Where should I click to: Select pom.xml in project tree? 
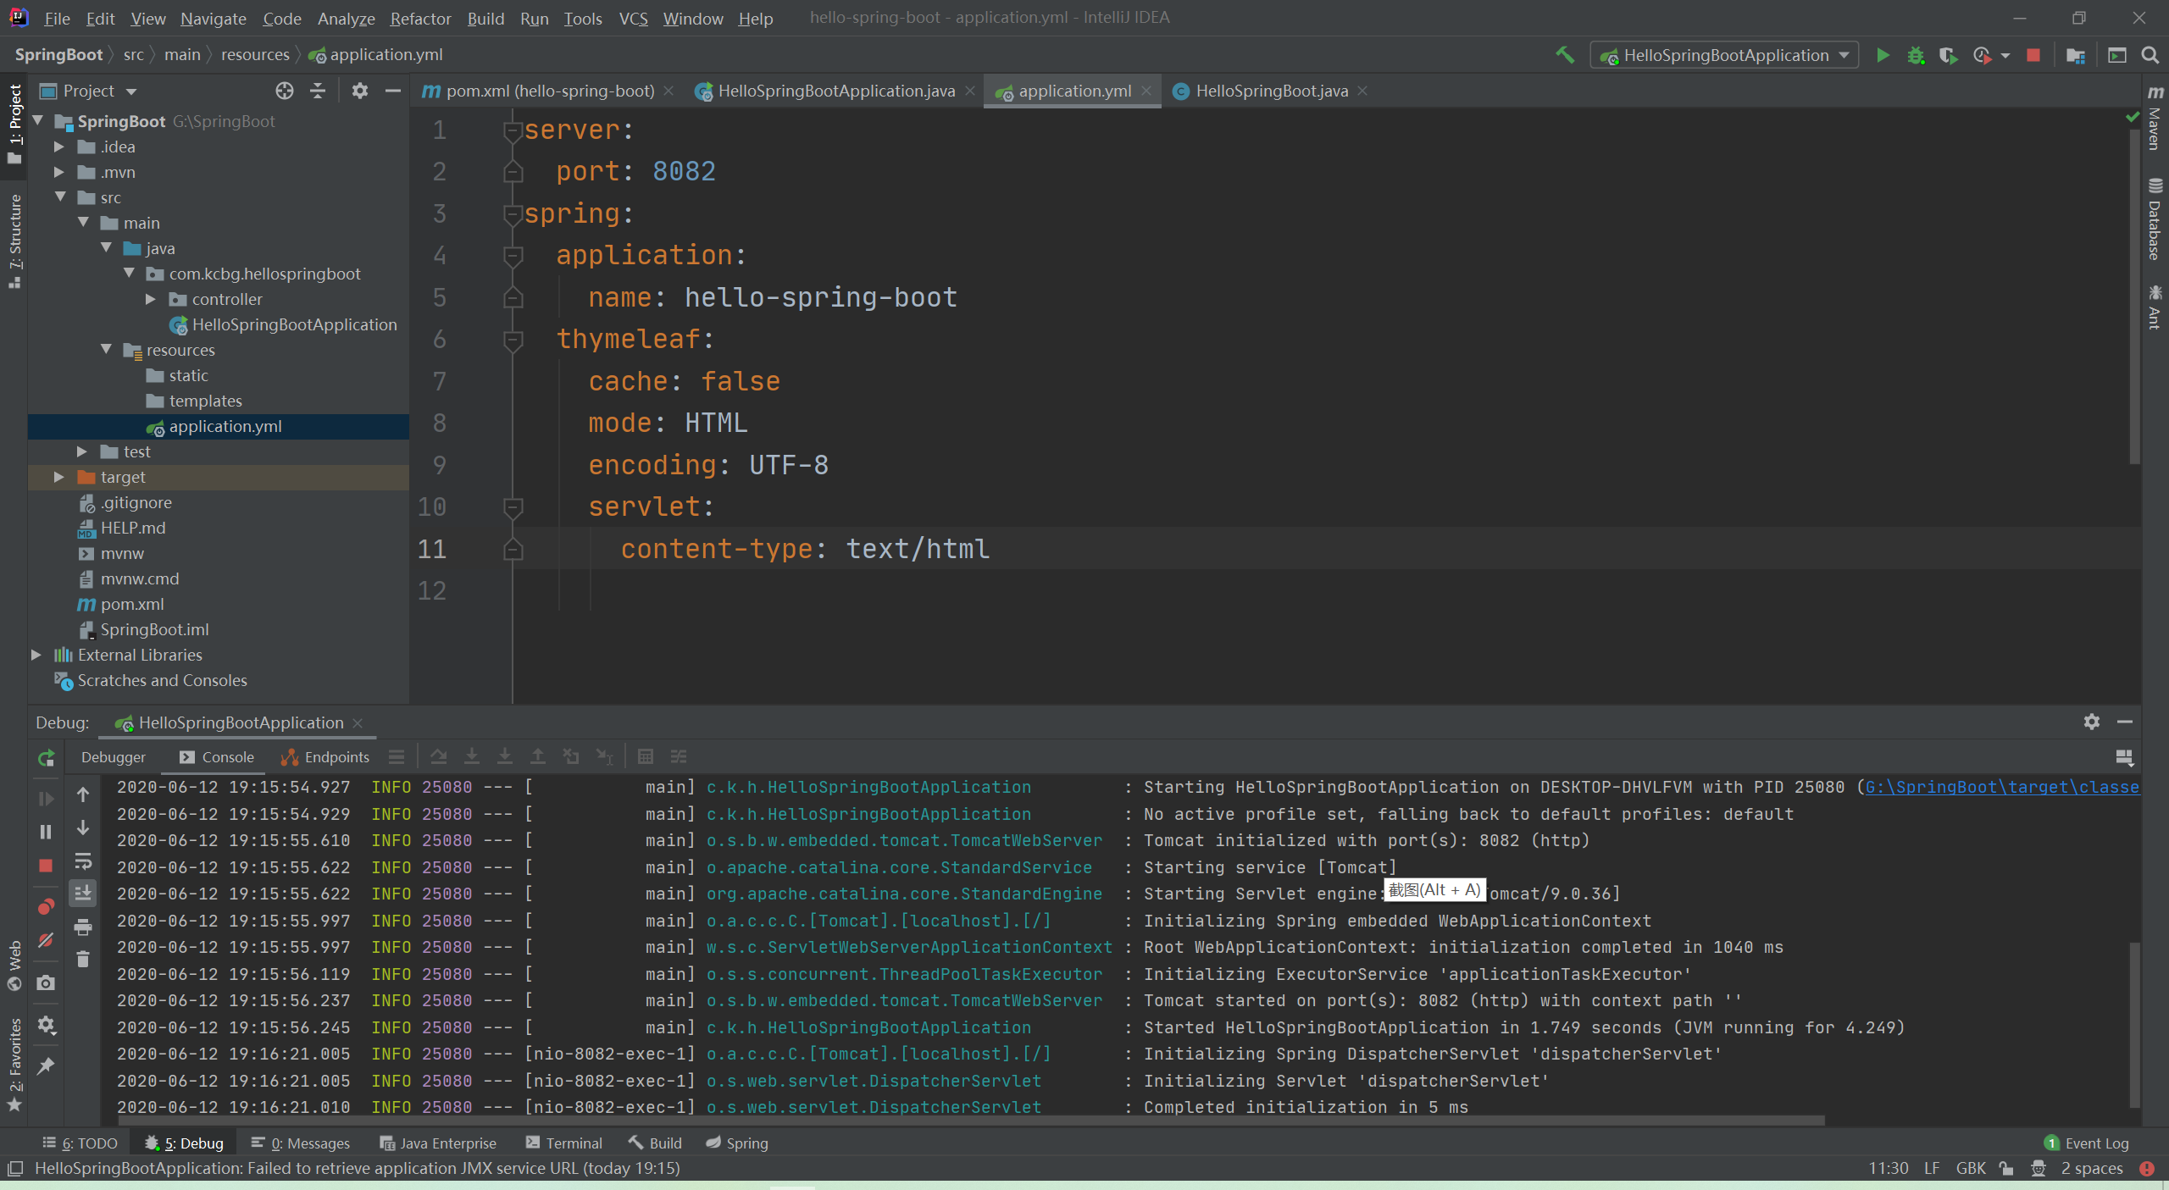click(132, 604)
